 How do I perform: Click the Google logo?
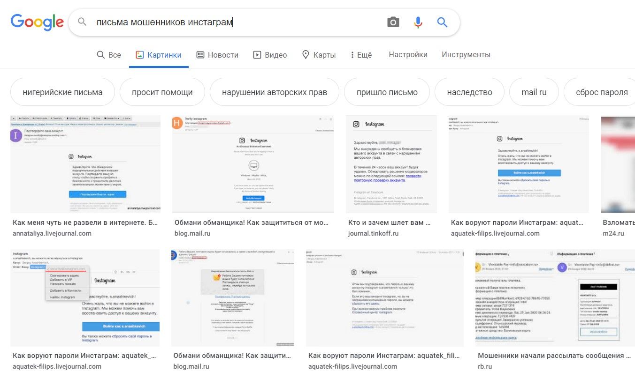click(x=37, y=22)
